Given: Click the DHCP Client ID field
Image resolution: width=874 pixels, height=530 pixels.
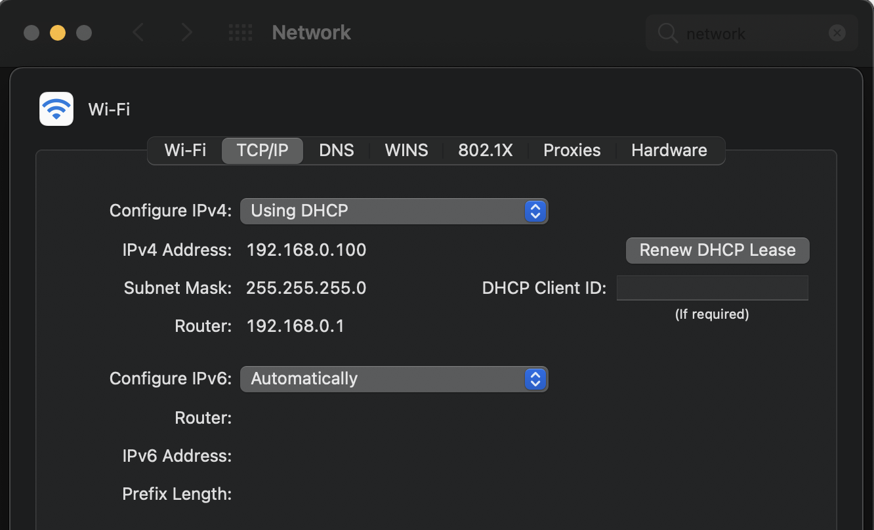Looking at the screenshot, I should tap(712, 288).
